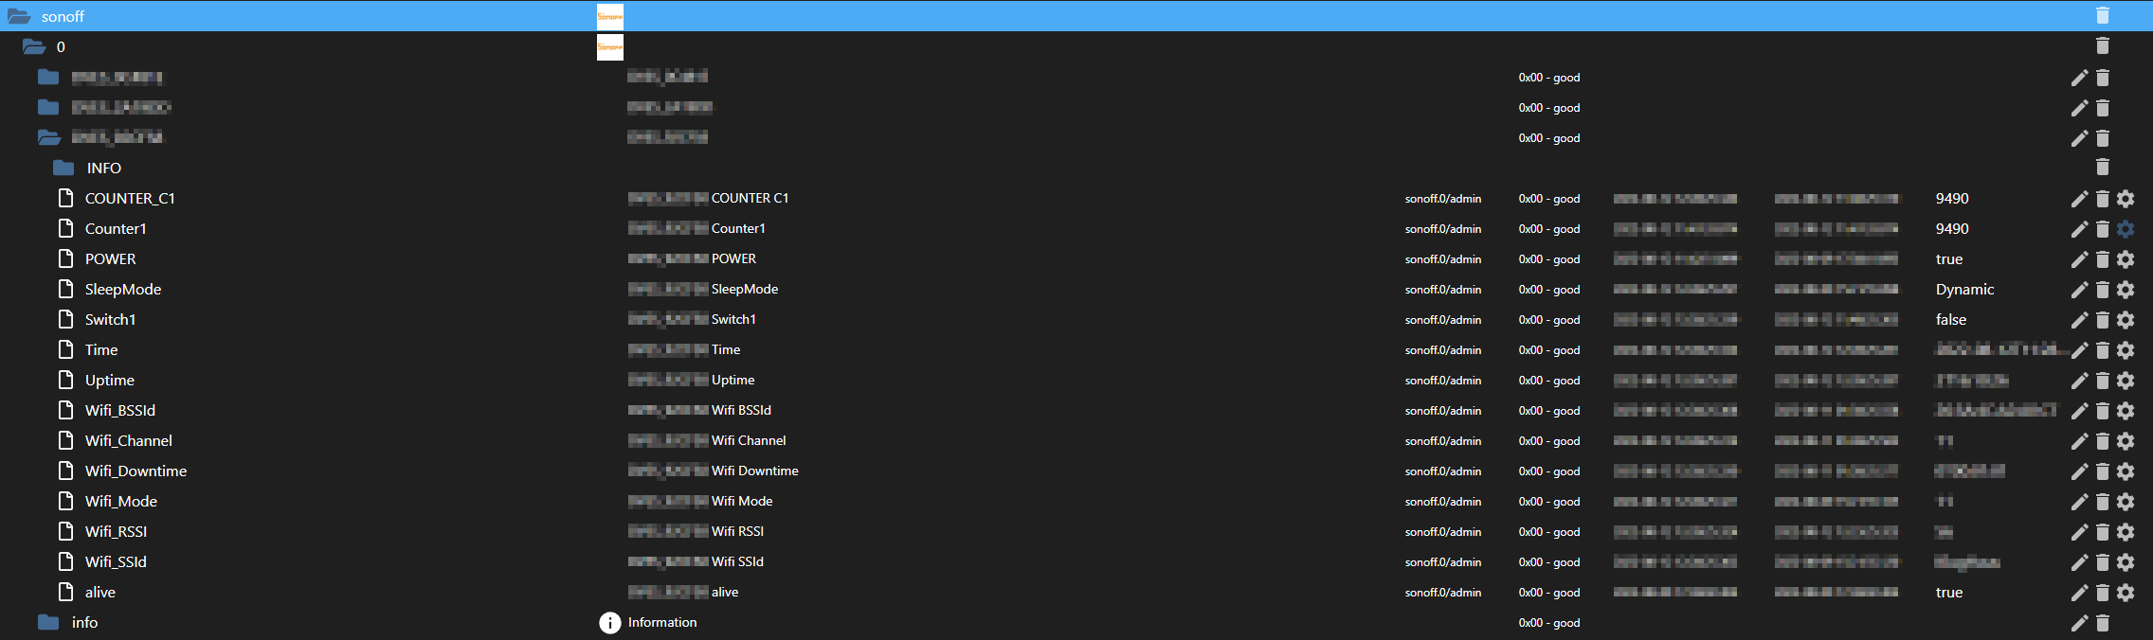The image size is (2153, 640).
Task: Expand the info folder at bottom
Action: (48, 623)
